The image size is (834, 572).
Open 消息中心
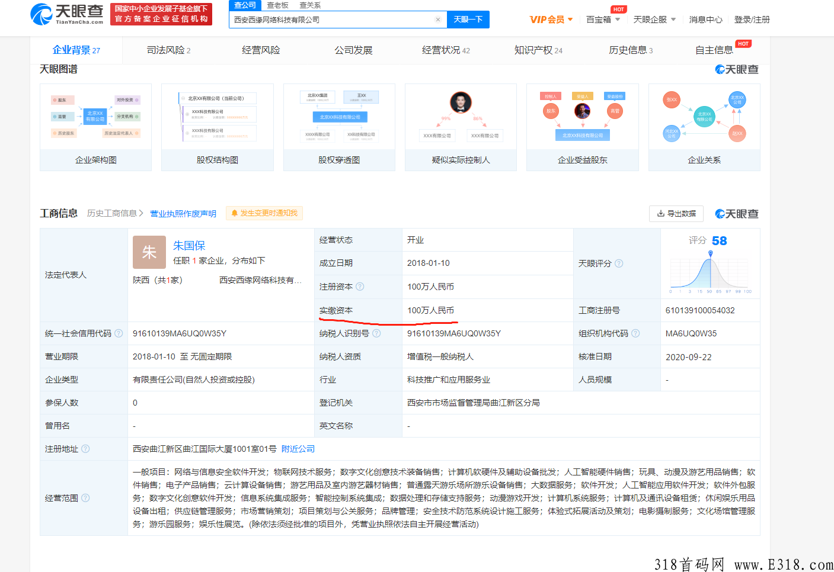coord(705,20)
